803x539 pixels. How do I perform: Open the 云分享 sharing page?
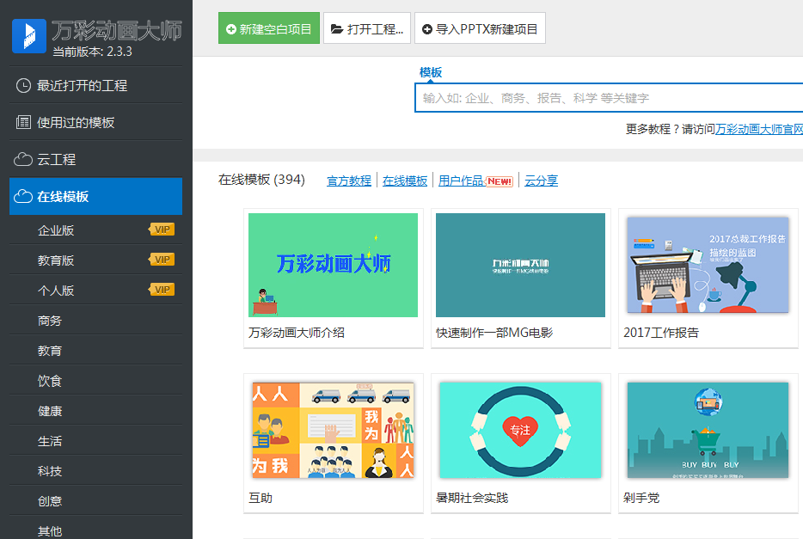[541, 181]
